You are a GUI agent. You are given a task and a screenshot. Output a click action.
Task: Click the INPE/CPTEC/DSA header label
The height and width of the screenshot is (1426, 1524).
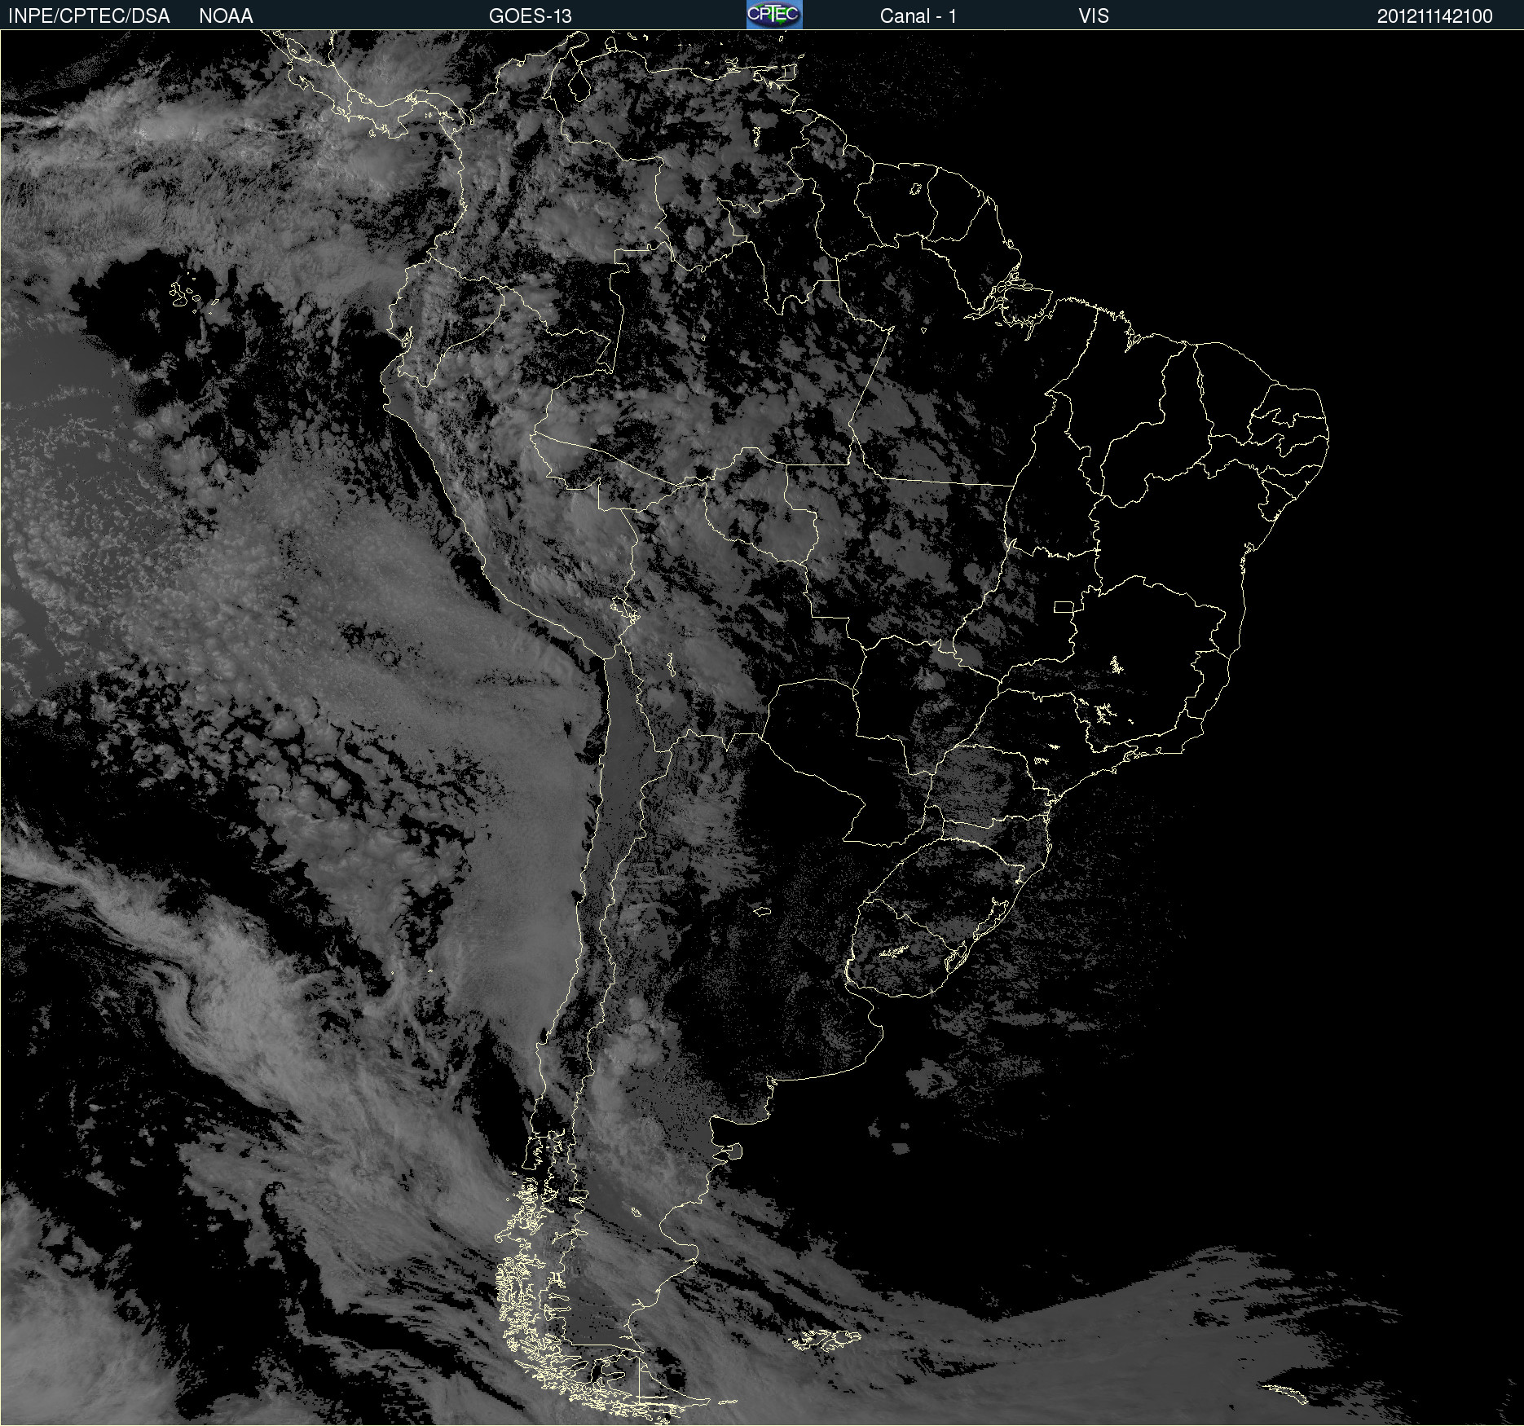pos(89,15)
